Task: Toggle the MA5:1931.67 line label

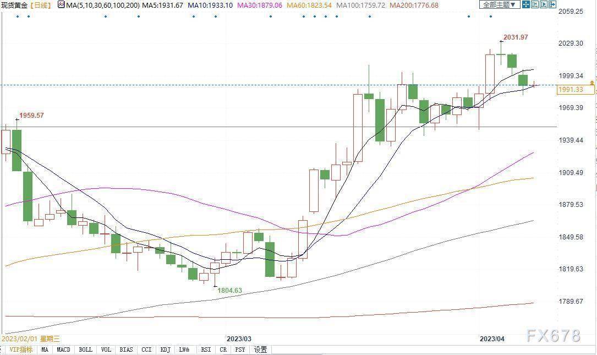Action: [163, 5]
